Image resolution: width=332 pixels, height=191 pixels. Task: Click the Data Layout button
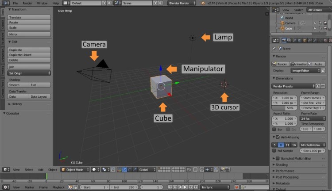(40, 96)
